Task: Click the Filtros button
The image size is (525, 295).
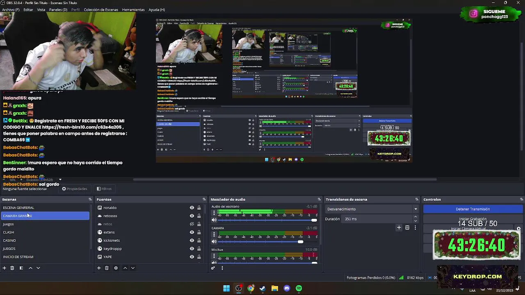Action: (104, 189)
